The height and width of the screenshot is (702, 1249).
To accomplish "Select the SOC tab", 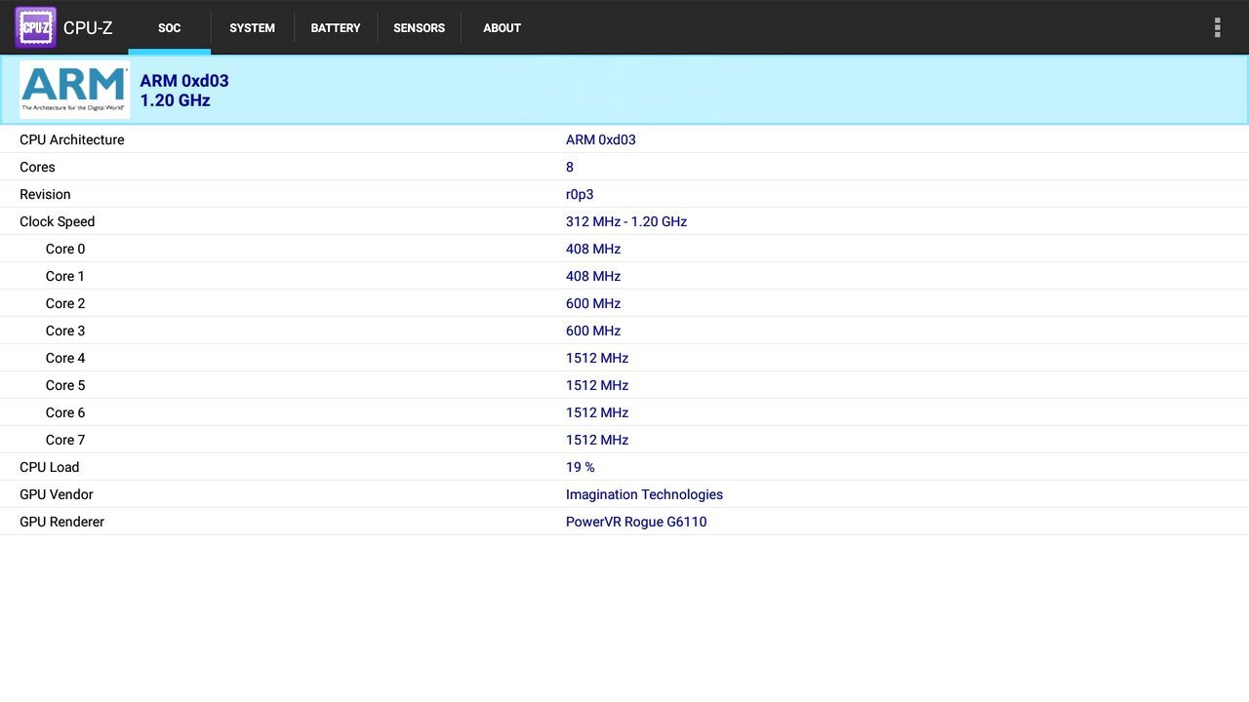I will coord(170,27).
